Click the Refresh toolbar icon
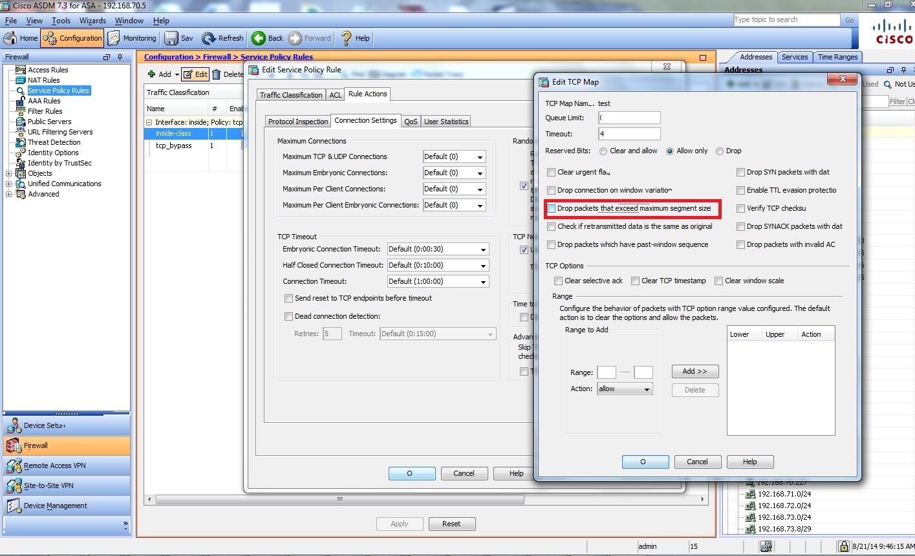This screenshot has height=556, width=915. click(209, 38)
